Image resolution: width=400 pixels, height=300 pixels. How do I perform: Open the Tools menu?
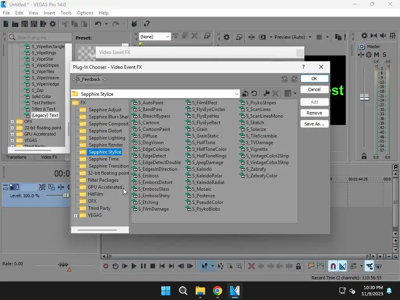[66, 13]
